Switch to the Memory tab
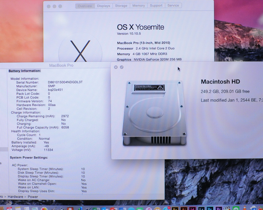Image resolution: width=263 pixels, height=210 pixels. click(139, 6)
